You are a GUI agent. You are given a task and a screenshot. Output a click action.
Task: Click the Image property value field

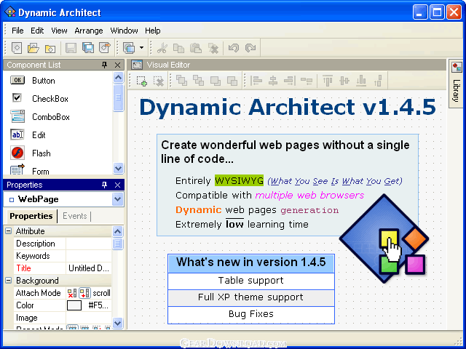coord(89,318)
